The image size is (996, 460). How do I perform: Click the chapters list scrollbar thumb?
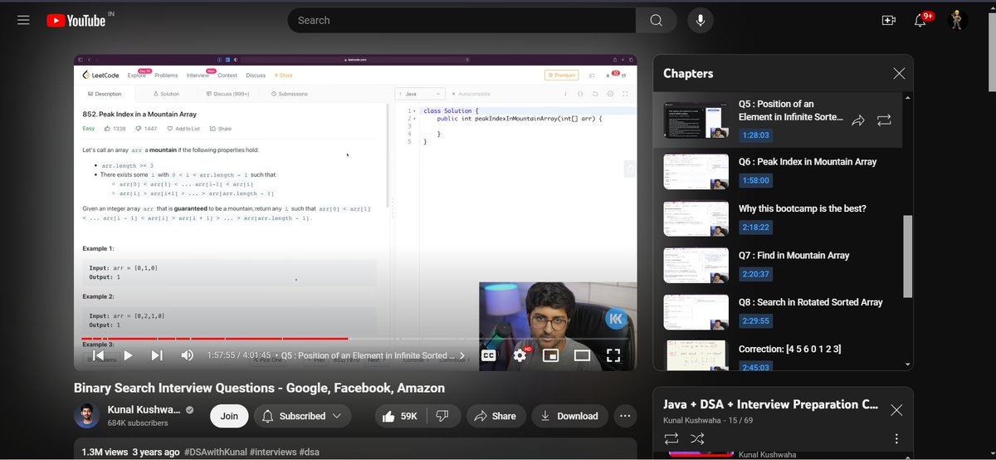click(x=907, y=257)
